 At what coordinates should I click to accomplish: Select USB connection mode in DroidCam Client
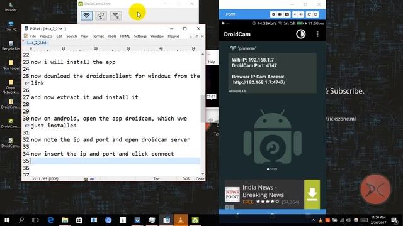pyautogui.click(x=101, y=15)
